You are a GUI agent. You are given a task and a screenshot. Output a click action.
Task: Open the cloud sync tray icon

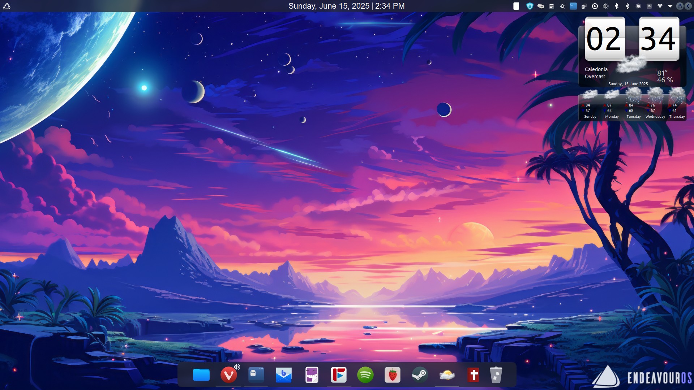pyautogui.click(x=541, y=6)
